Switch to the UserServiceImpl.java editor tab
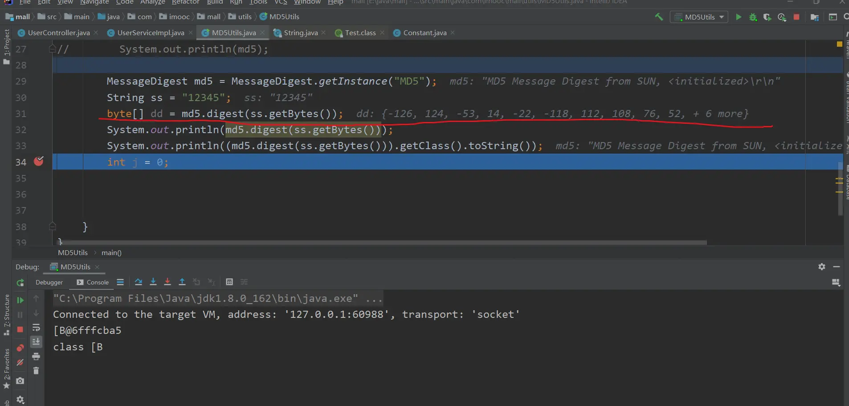 (x=151, y=32)
